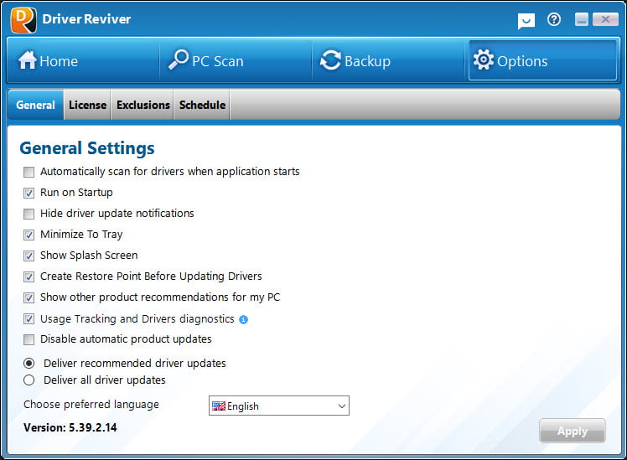Switch to the Backup tab
Viewport: 627px width, 460px height.
(388, 61)
